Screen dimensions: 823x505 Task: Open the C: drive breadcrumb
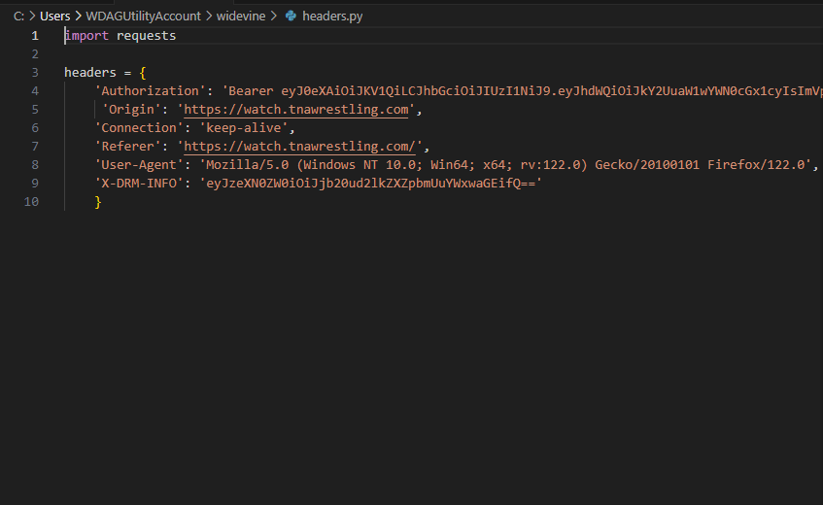pyautogui.click(x=18, y=17)
